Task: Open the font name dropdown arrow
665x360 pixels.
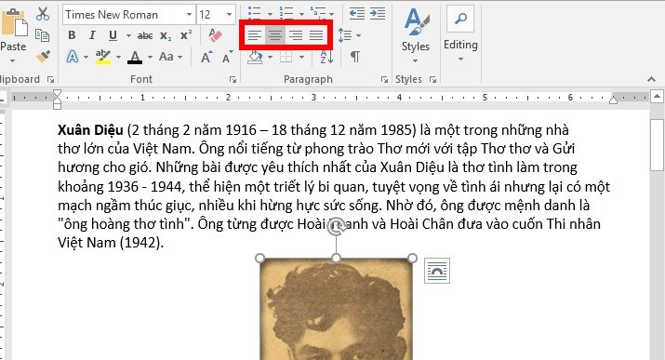Action: (x=189, y=15)
